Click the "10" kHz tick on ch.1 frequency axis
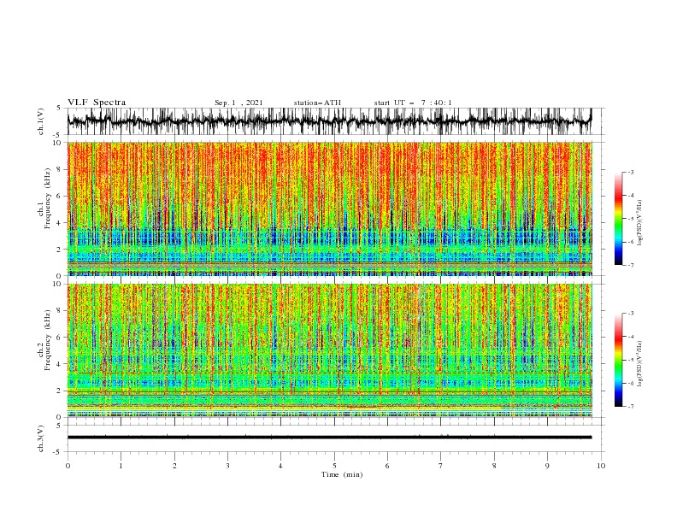The width and height of the screenshot is (677, 523). coord(59,143)
